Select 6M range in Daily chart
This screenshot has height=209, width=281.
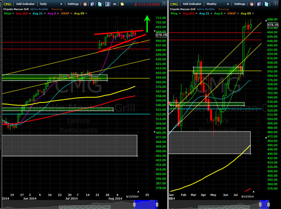pyautogui.click(x=77, y=207)
